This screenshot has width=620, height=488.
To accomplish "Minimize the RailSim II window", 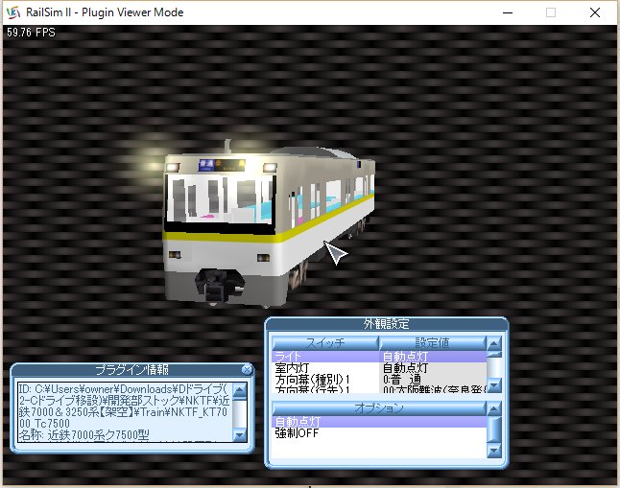I will 508,12.
